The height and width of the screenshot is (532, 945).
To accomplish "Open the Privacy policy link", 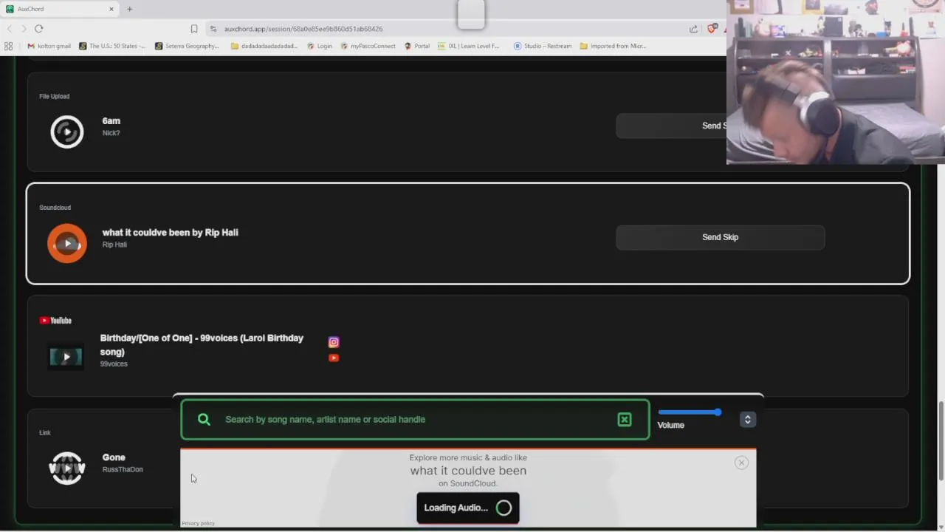I will click(x=198, y=523).
